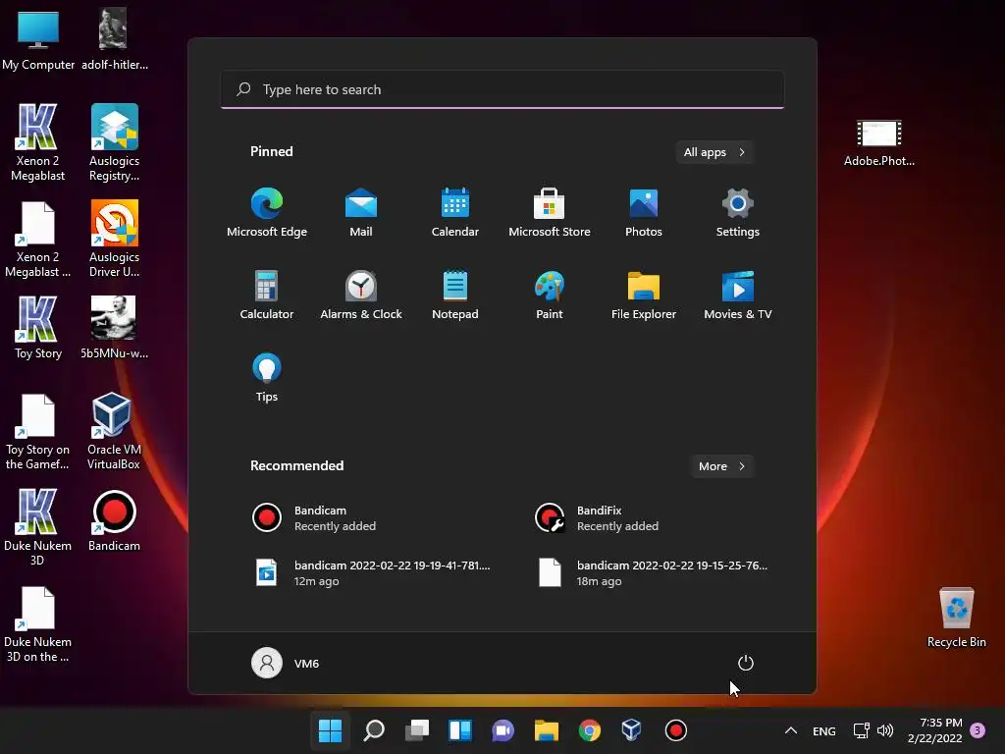Select the Toy Story desktop shortcut
This screenshot has width=1005, height=754.
point(38,328)
